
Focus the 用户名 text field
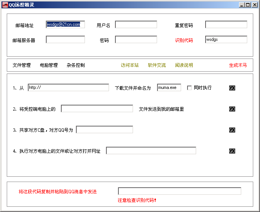click(136, 25)
